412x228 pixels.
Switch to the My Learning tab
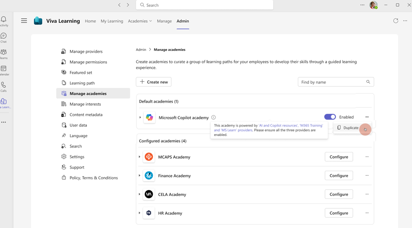pos(112,21)
